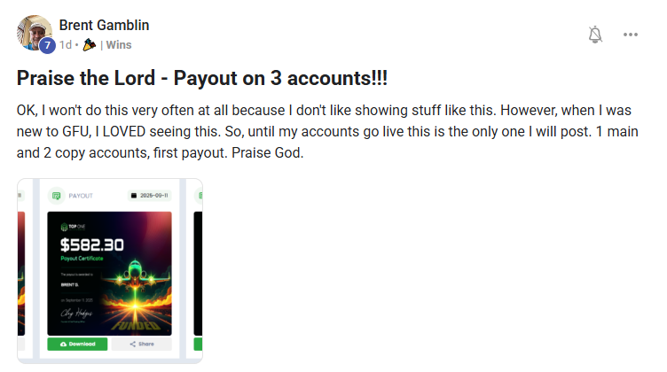This screenshot has height=372, width=667.
Task: Open the post title Praise the Lord
Action: [202, 78]
